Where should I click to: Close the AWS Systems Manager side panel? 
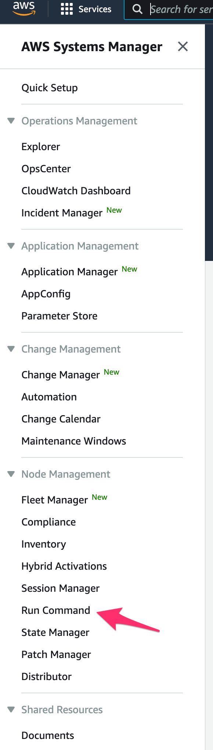click(183, 46)
